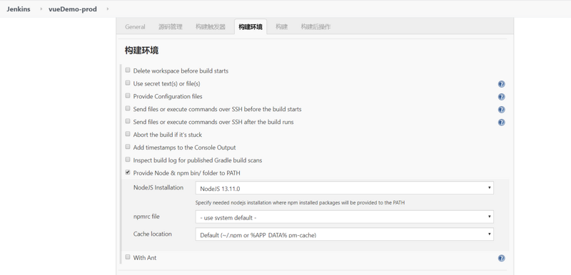Enable Add timestamps to the Console Output

coord(128,147)
